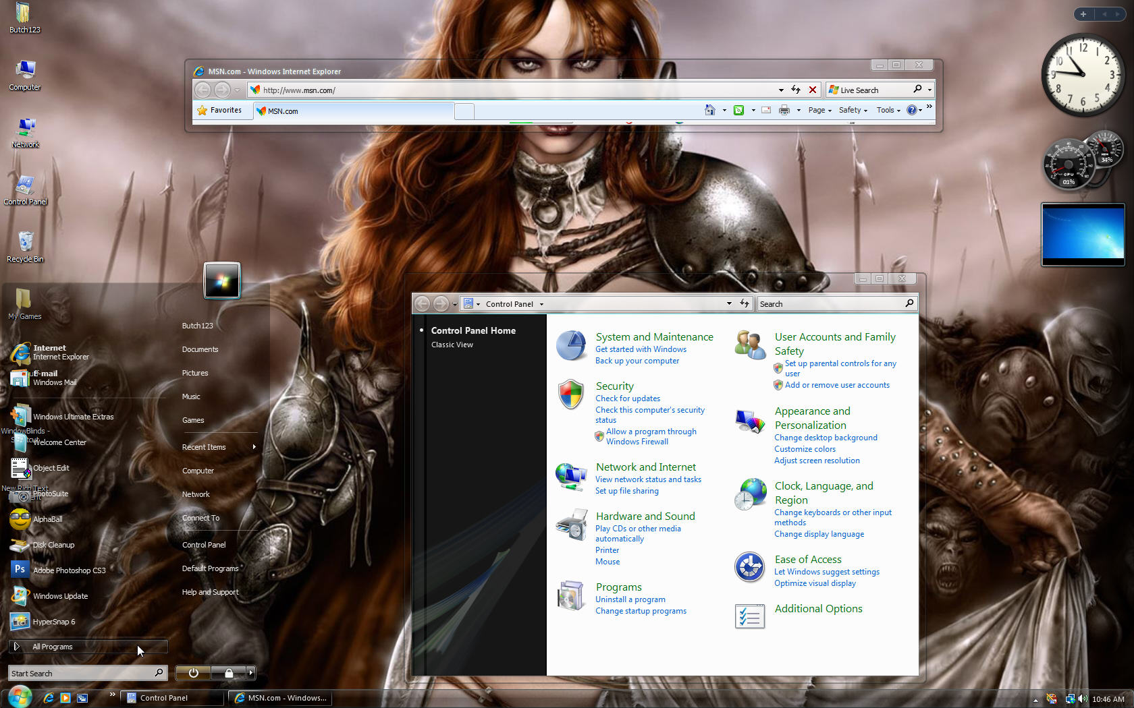Click the Security shield icon

(571, 394)
